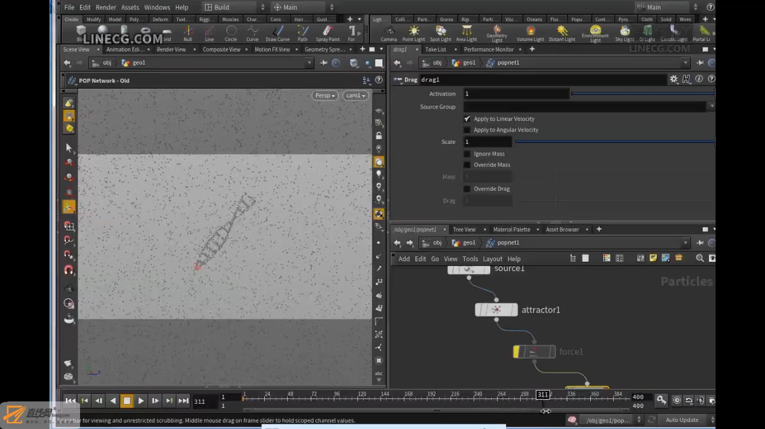This screenshot has height=429, width=765.
Task: Open the Render menu
Action: point(106,8)
